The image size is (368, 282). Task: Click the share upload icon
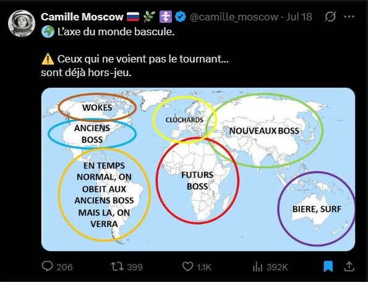click(x=349, y=267)
